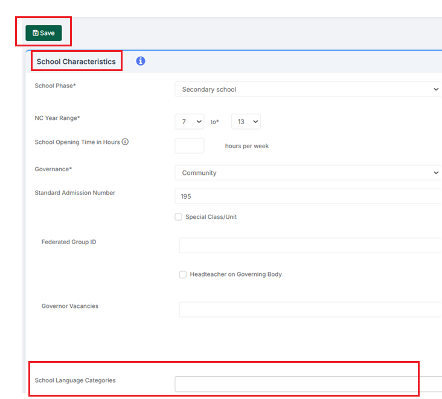Screen dimensions: 442x399
Task: Click the 'hours per week' text
Action: [x=247, y=146]
